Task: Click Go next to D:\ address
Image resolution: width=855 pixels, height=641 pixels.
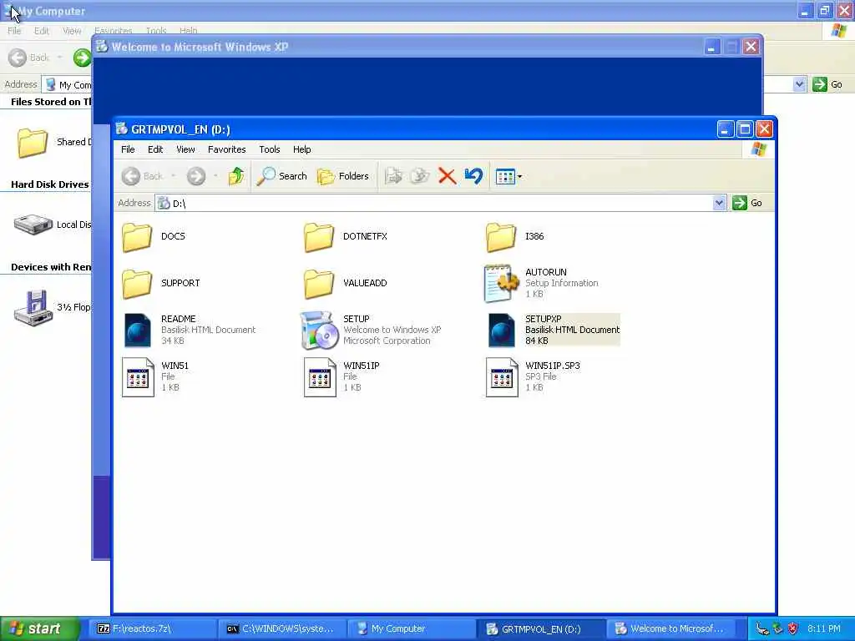Action: pos(747,203)
